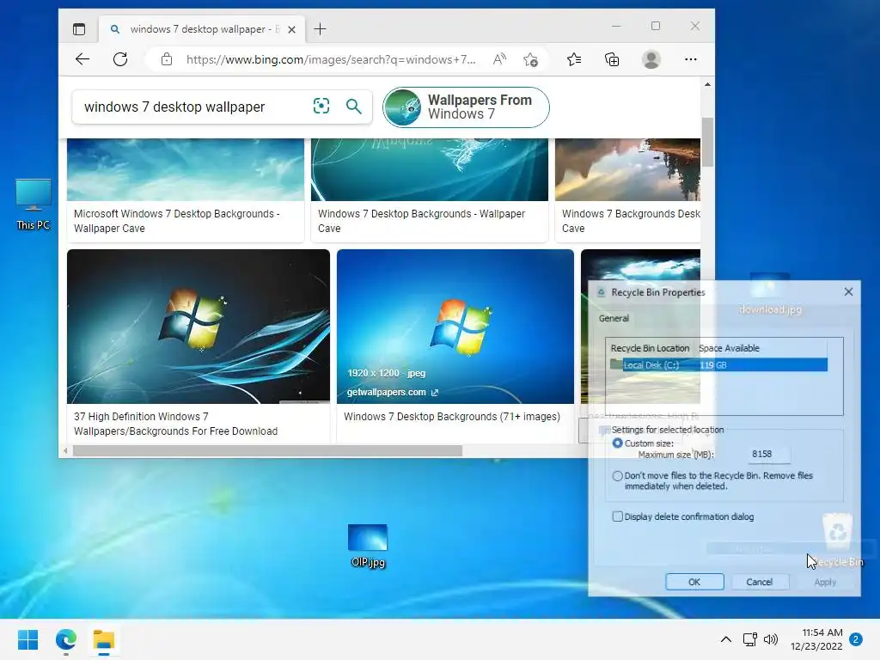Click the scroll left arrow in Edge

(65, 450)
